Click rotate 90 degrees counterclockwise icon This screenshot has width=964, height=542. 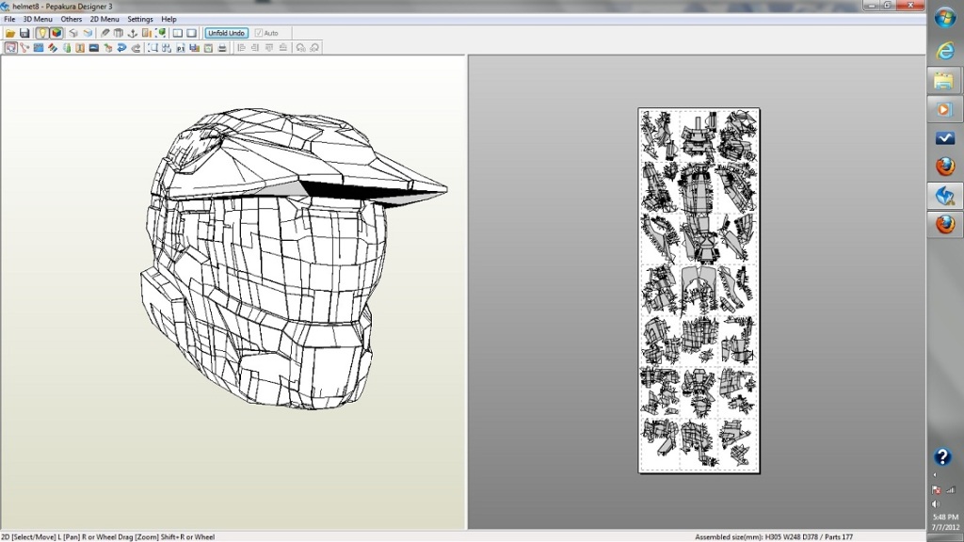pos(300,47)
